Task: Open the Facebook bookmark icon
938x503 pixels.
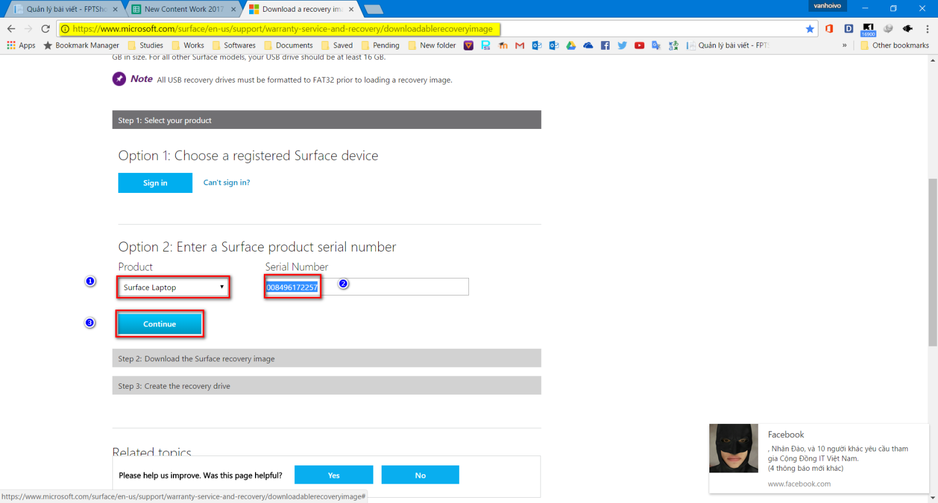Action: click(605, 45)
